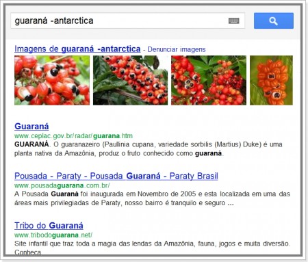Click the snippet about Pousada inaugurada em Novembro 2005

(x=152, y=198)
